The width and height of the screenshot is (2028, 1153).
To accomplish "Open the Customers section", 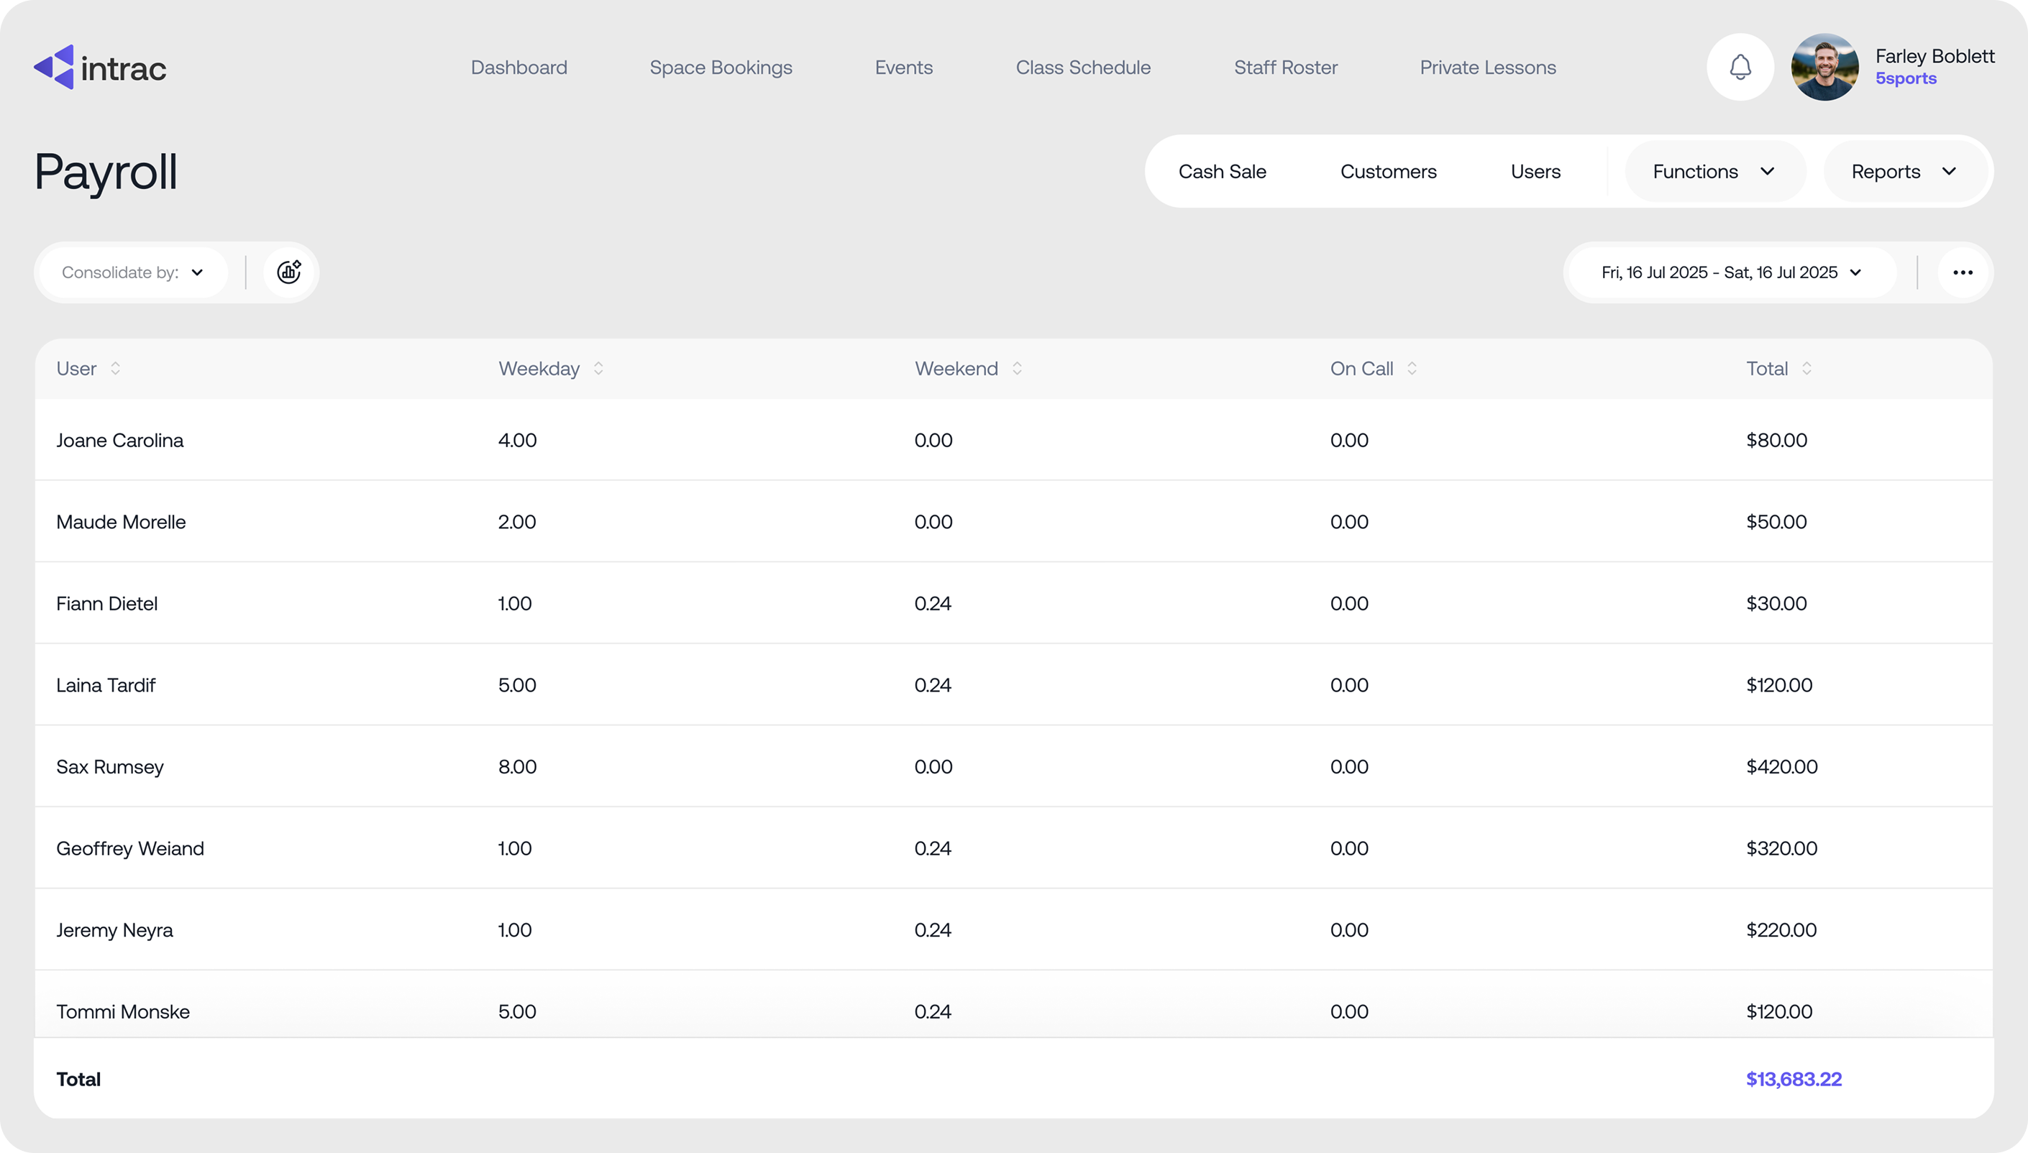I will pos(1388,172).
